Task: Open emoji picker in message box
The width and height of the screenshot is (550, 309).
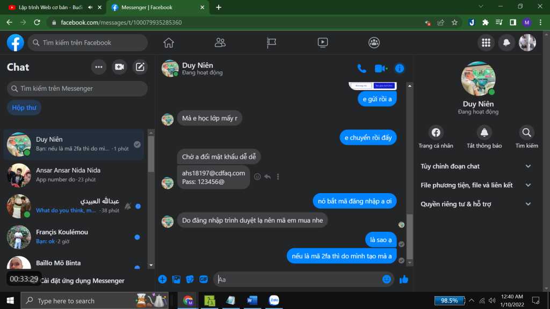Action: (x=387, y=279)
